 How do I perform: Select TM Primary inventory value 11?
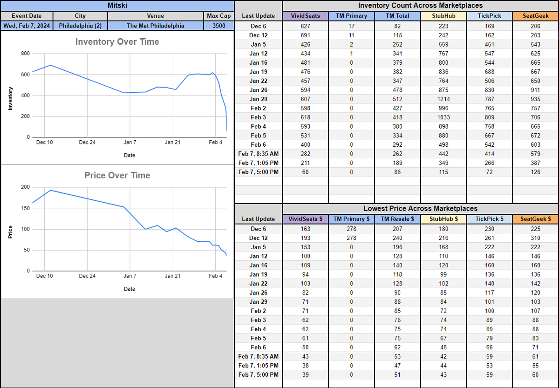click(x=351, y=35)
